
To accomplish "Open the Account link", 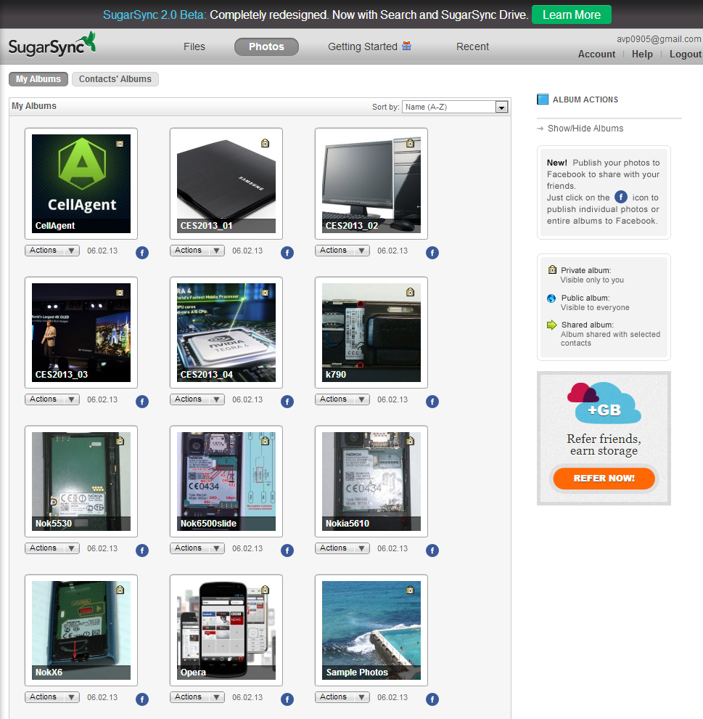I will (596, 54).
